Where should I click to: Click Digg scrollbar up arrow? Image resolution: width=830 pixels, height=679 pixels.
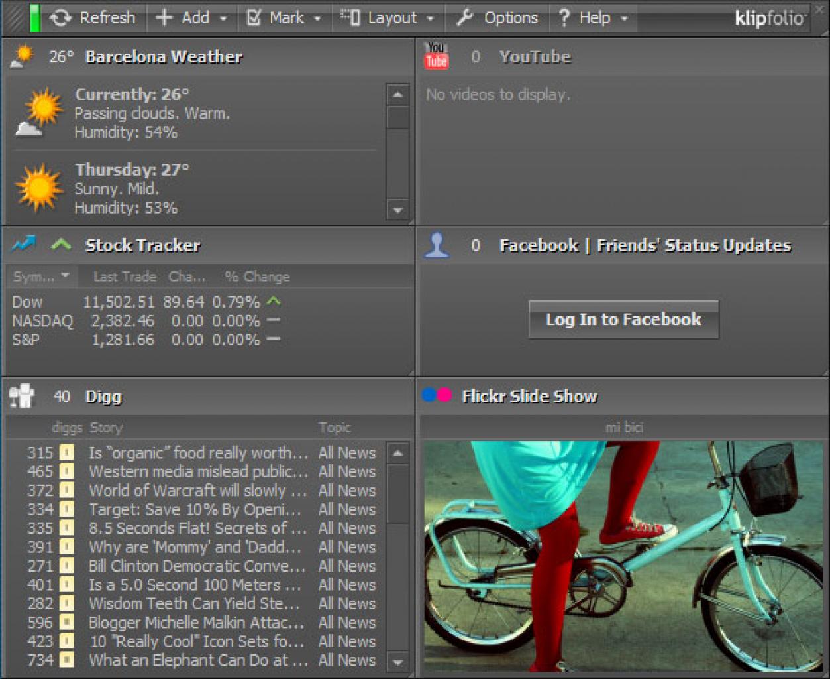point(397,454)
